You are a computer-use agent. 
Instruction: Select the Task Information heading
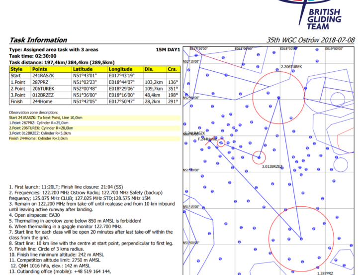pyautogui.click(x=38, y=40)
